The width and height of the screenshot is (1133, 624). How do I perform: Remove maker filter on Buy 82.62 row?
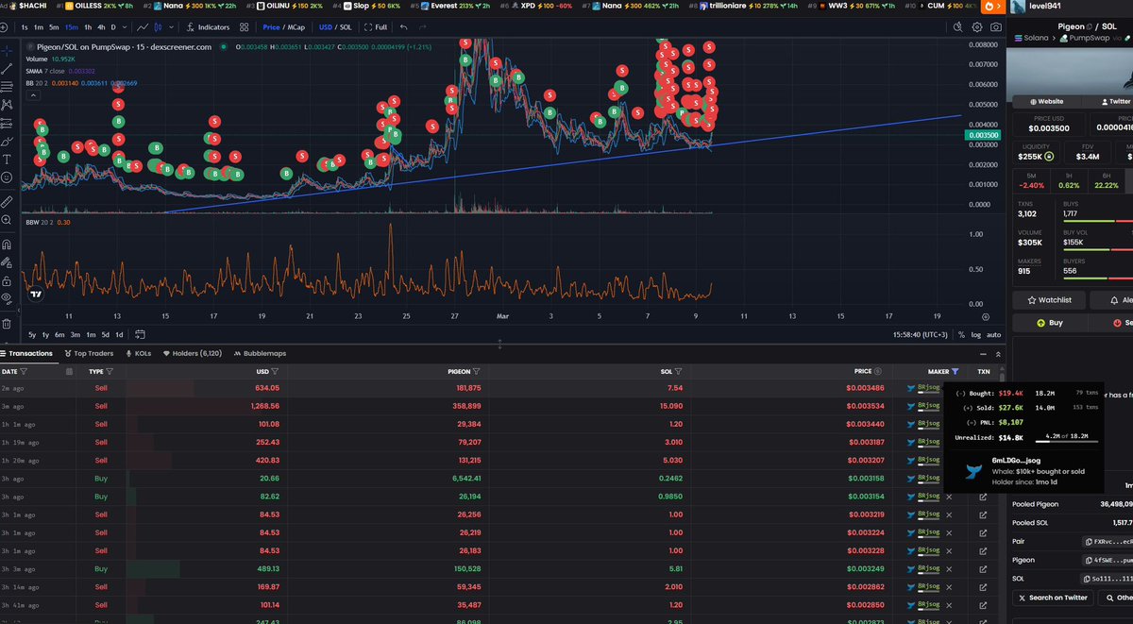click(x=949, y=497)
